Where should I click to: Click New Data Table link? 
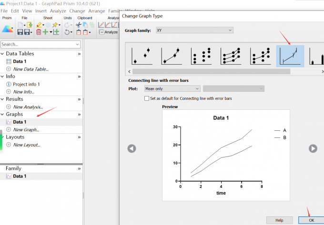point(31,69)
